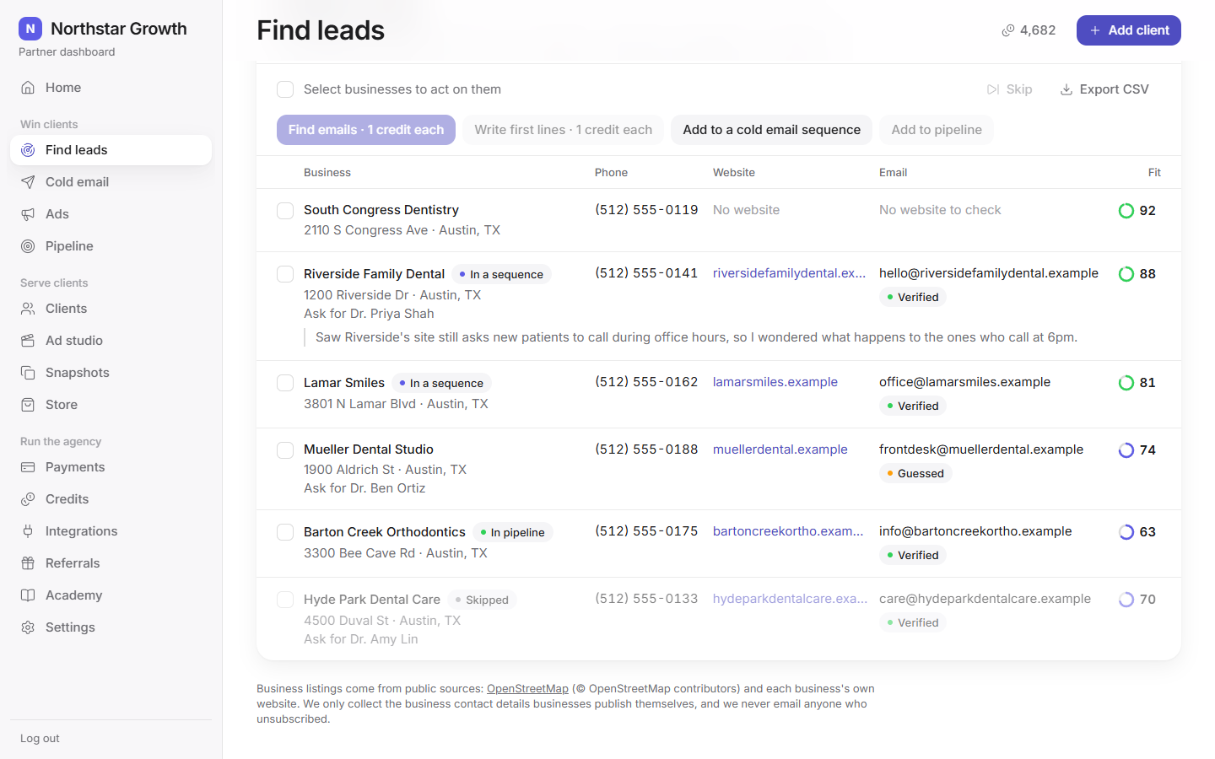Click the Add to pipeline button

pyautogui.click(x=937, y=130)
